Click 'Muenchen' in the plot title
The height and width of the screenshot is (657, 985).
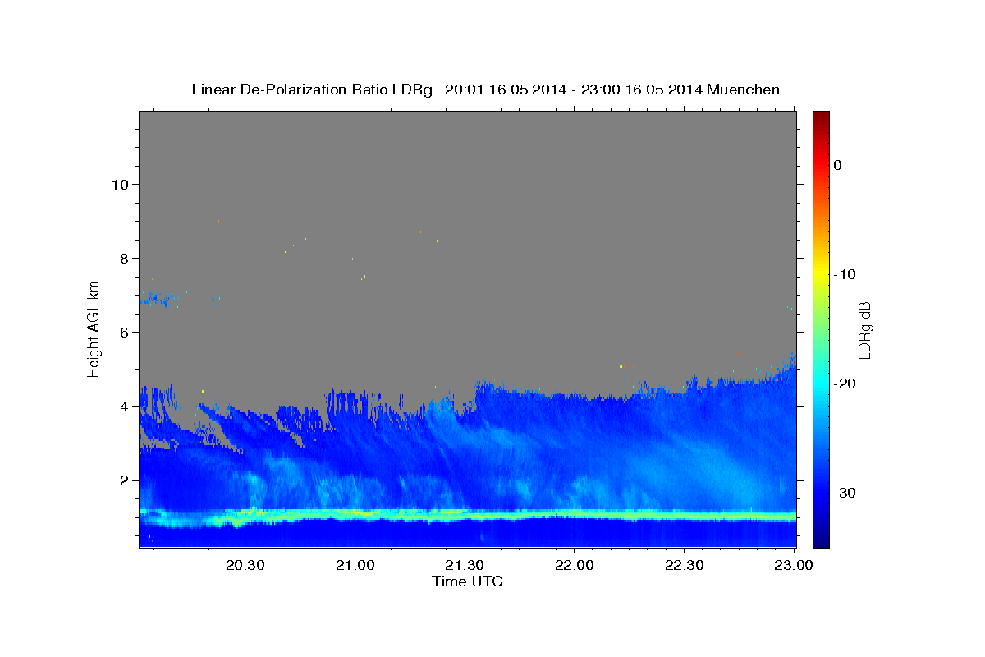click(743, 90)
